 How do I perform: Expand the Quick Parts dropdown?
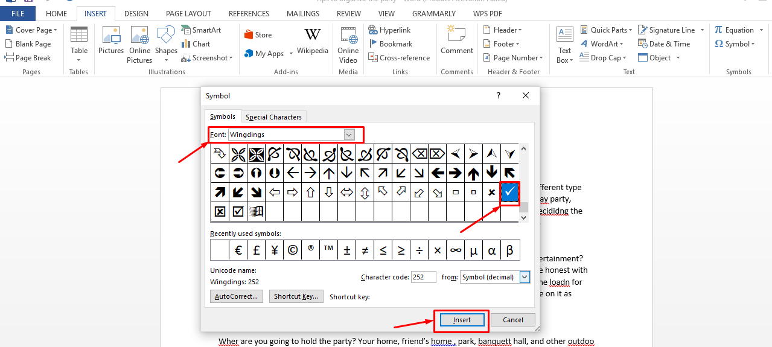click(630, 30)
